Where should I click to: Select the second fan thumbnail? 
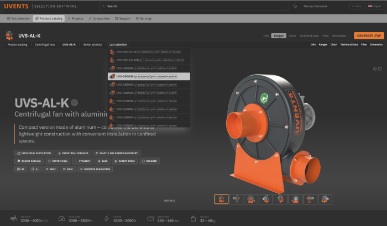point(236,199)
